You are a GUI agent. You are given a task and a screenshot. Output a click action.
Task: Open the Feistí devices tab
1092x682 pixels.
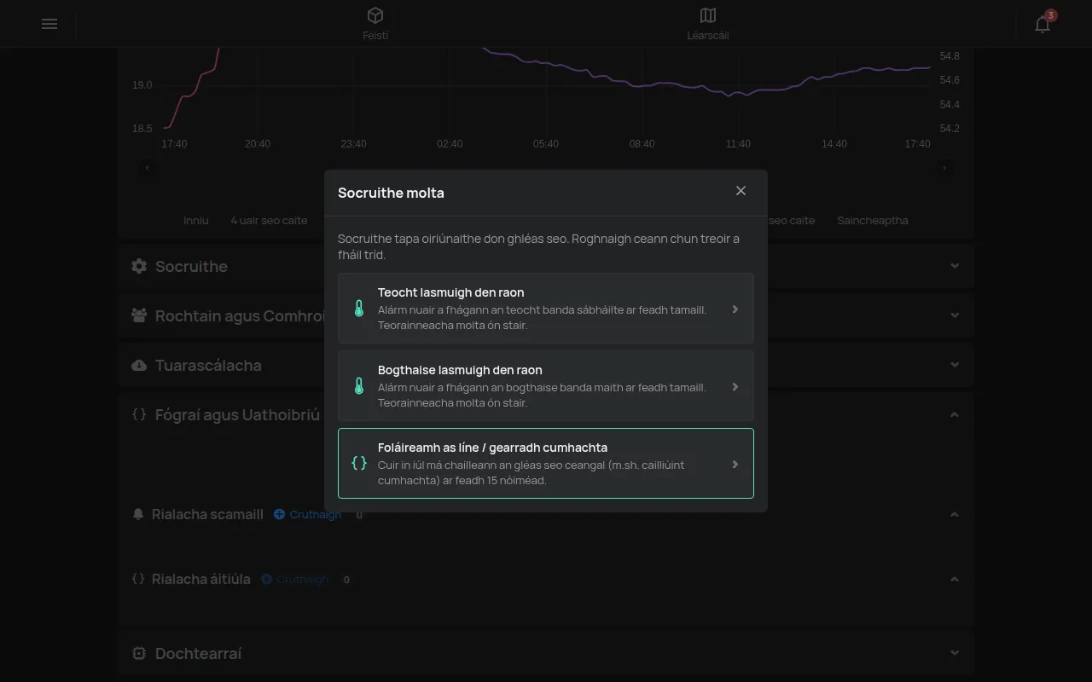(x=375, y=24)
